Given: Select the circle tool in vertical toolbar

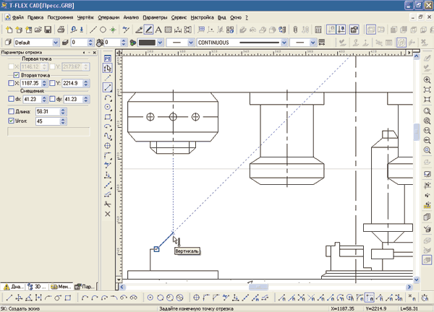Looking at the screenshot, I should pos(108,107).
